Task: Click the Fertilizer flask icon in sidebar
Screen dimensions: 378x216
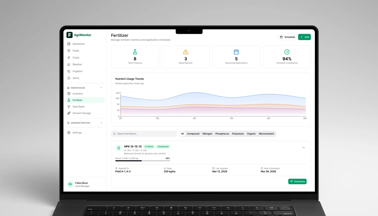Action: pyautogui.click(x=69, y=100)
